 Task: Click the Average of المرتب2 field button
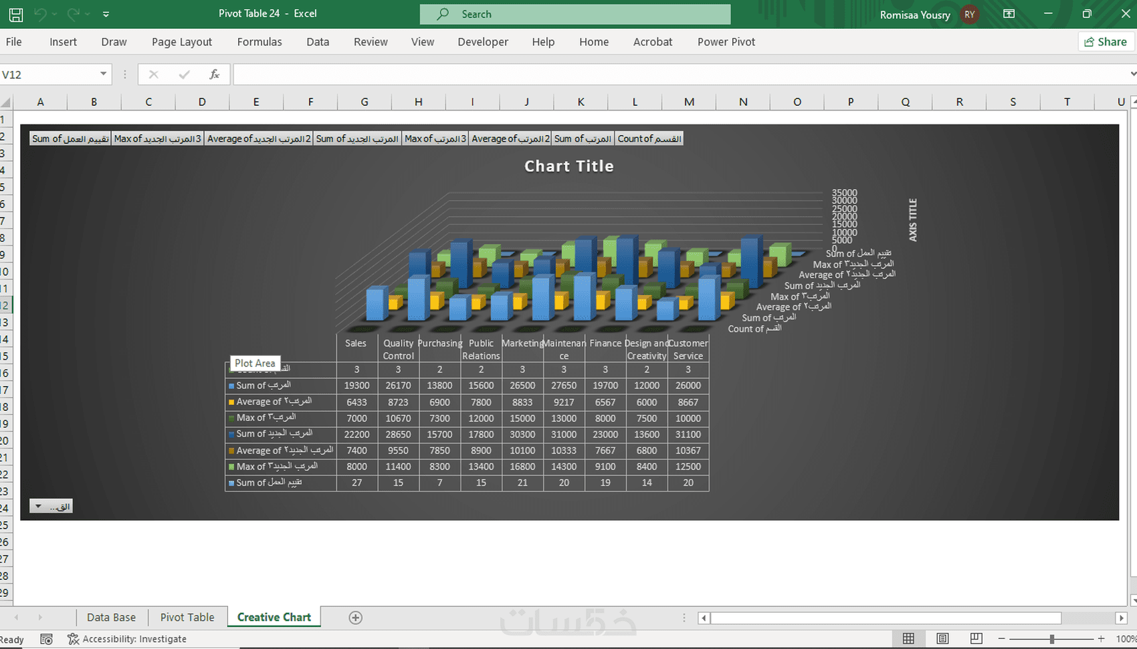510,138
